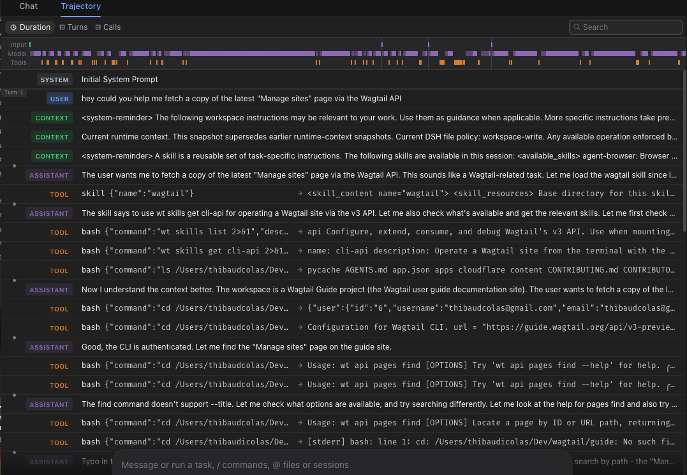Open the 'wt skills get cli-api' bash row
The height and width of the screenshot is (475, 687).
[342, 252]
